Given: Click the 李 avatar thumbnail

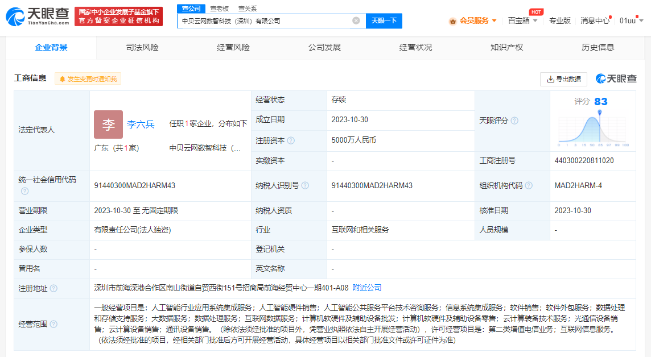Looking at the screenshot, I should [x=108, y=124].
